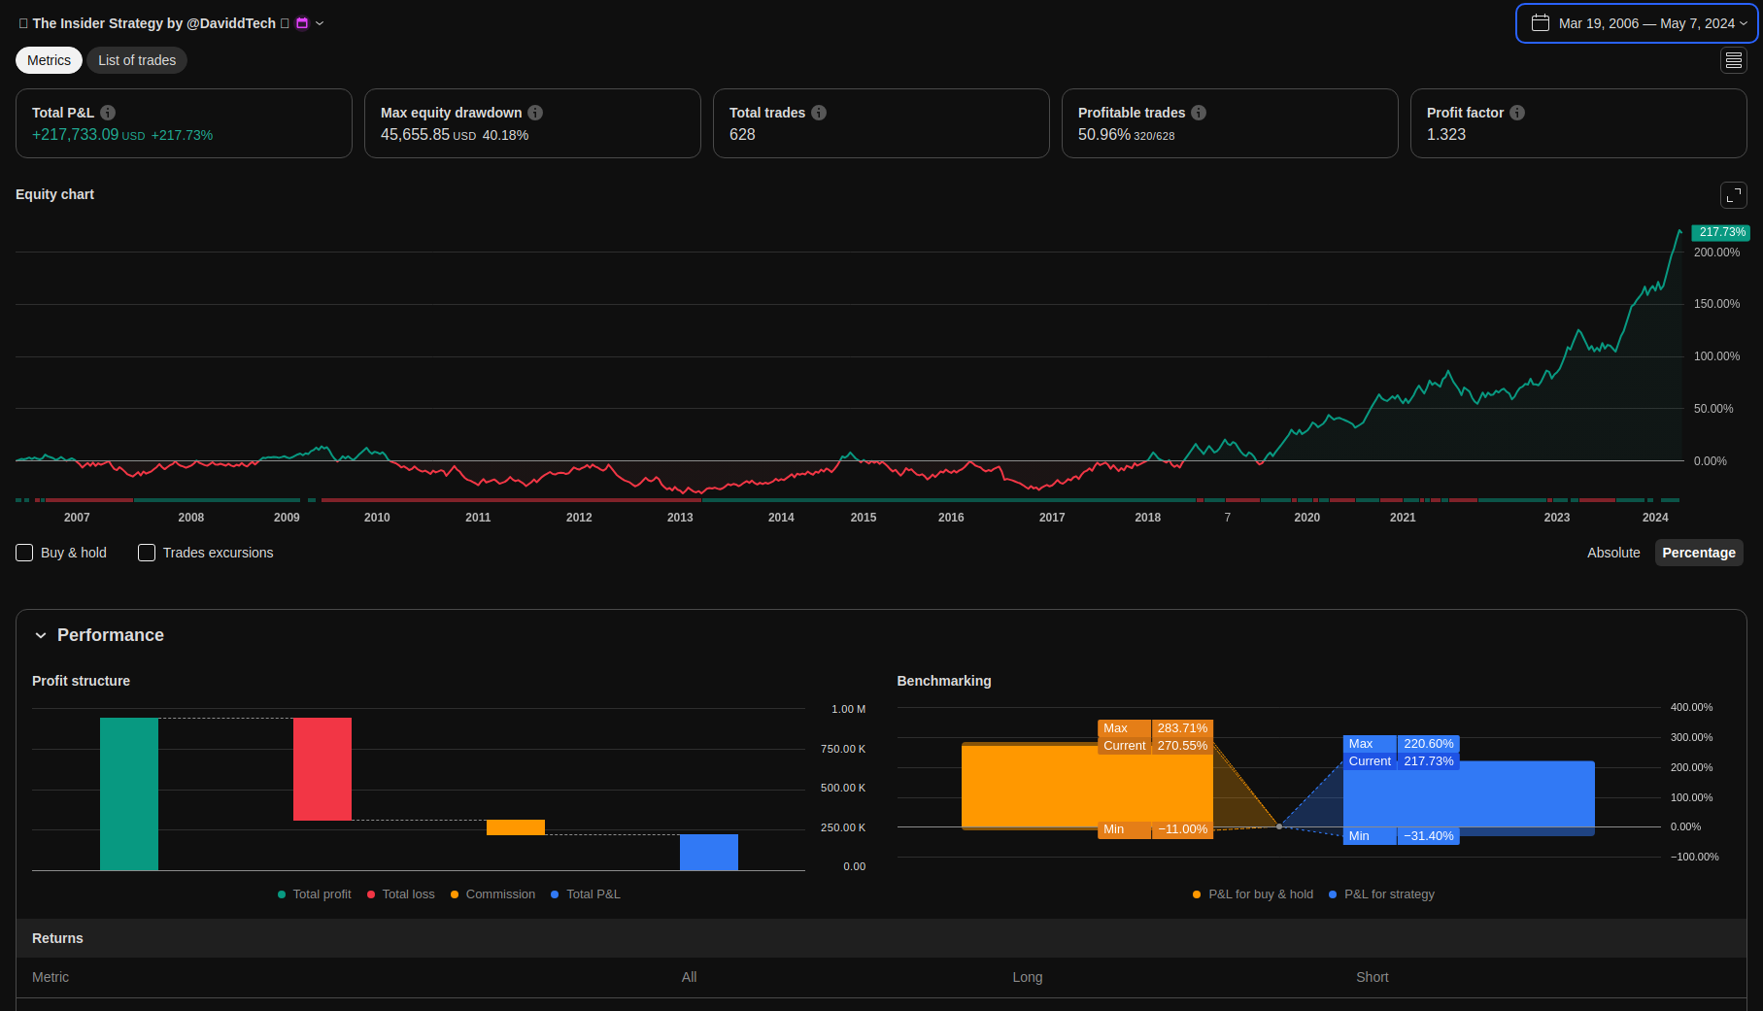Viewport: 1763px width, 1011px height.
Task: Expand the equity chart to fullscreen
Action: click(x=1733, y=195)
